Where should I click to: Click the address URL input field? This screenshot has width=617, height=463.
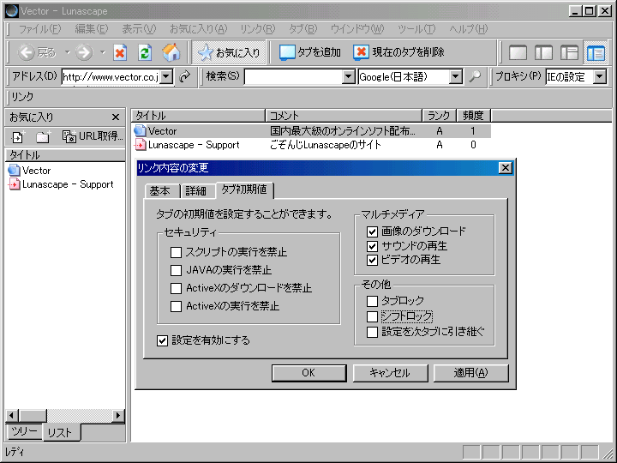click(111, 76)
